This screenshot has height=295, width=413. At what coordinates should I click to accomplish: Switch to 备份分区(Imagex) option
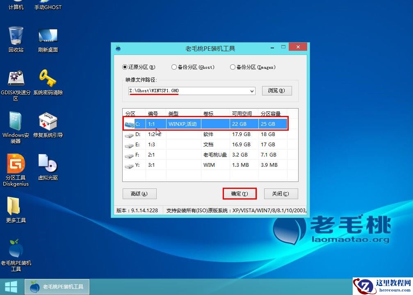coord(233,67)
